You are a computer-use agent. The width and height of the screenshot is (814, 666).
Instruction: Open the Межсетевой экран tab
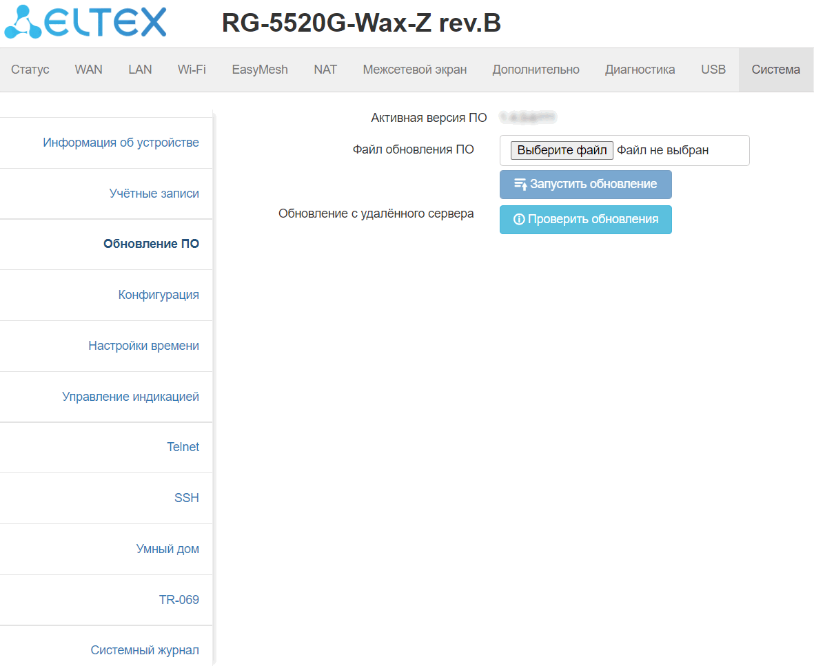tap(415, 70)
